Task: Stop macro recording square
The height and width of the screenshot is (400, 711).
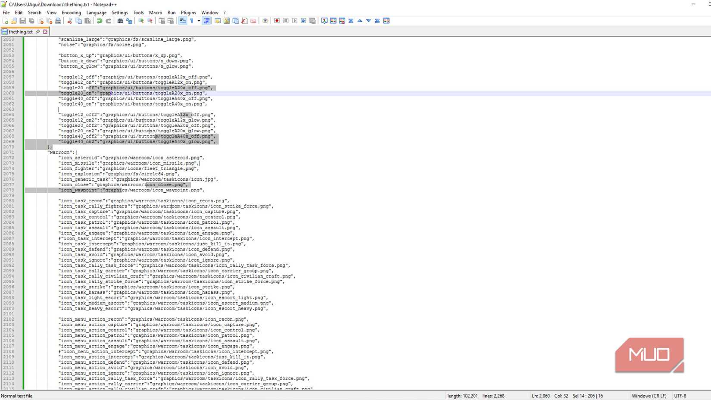Action: tap(286, 21)
